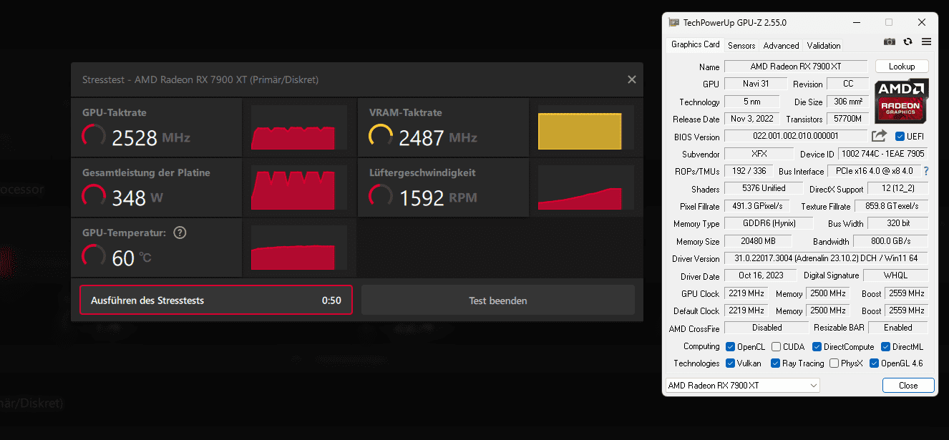Viewport: 949px width, 440px height.
Task: Toggle the DirectML checkbox
Action: click(x=885, y=347)
